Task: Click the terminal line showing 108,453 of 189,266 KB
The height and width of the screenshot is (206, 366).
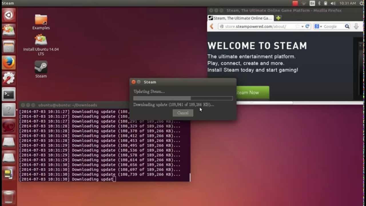Action: point(100,140)
